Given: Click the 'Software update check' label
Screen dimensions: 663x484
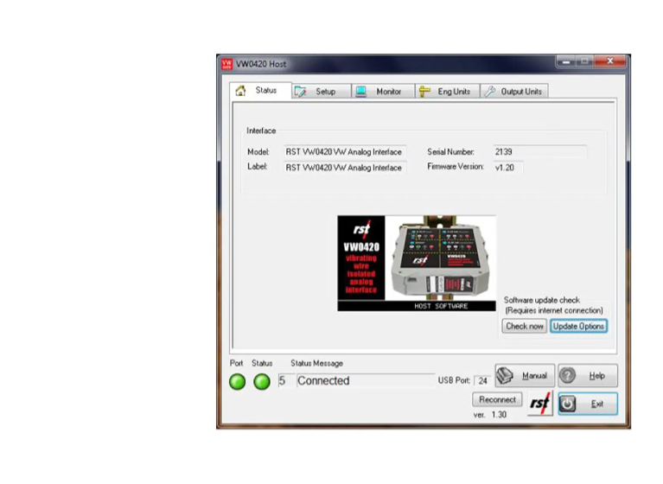Looking at the screenshot, I should (x=542, y=300).
